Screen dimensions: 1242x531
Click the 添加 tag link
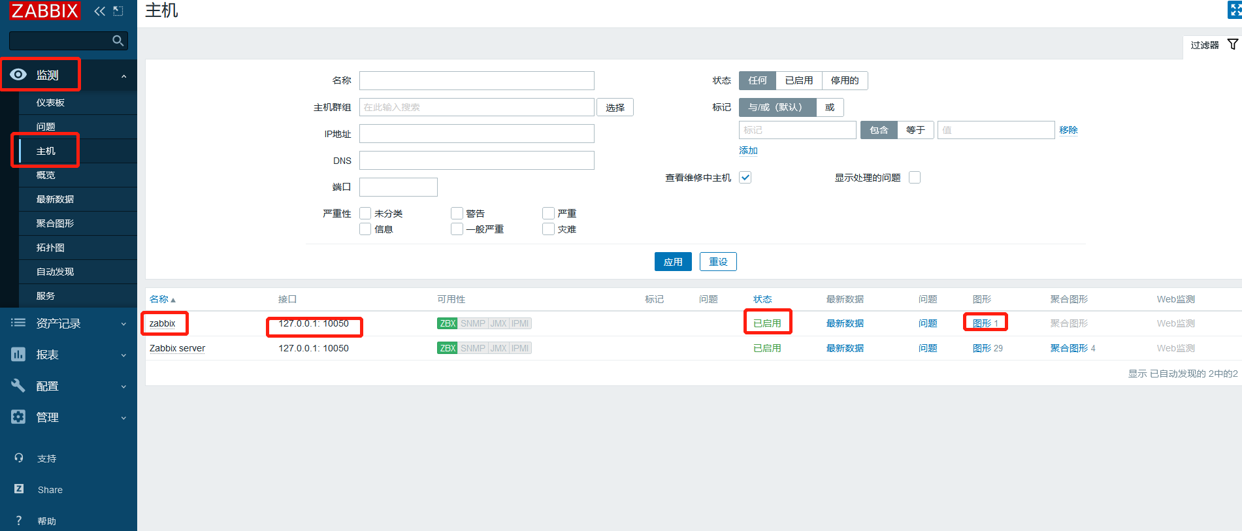tap(748, 150)
